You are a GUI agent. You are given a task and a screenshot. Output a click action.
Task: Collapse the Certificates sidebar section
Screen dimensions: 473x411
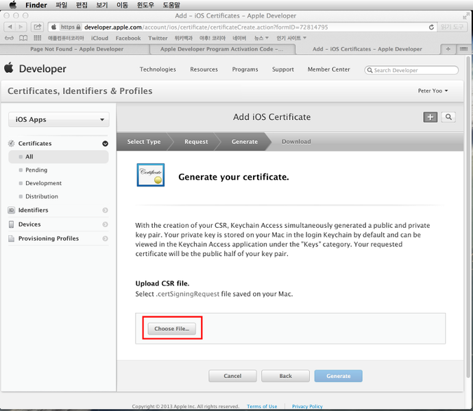105,143
